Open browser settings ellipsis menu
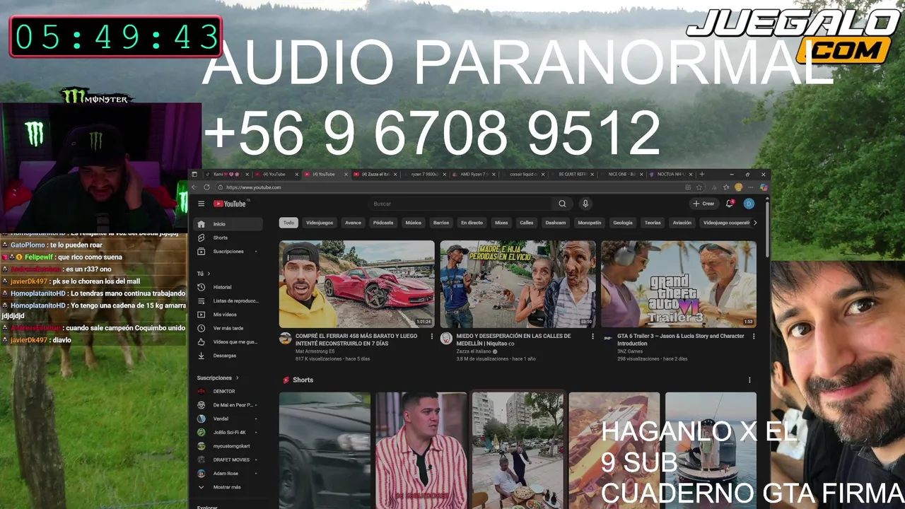Viewport: 905px width, 509px height. pos(751,187)
